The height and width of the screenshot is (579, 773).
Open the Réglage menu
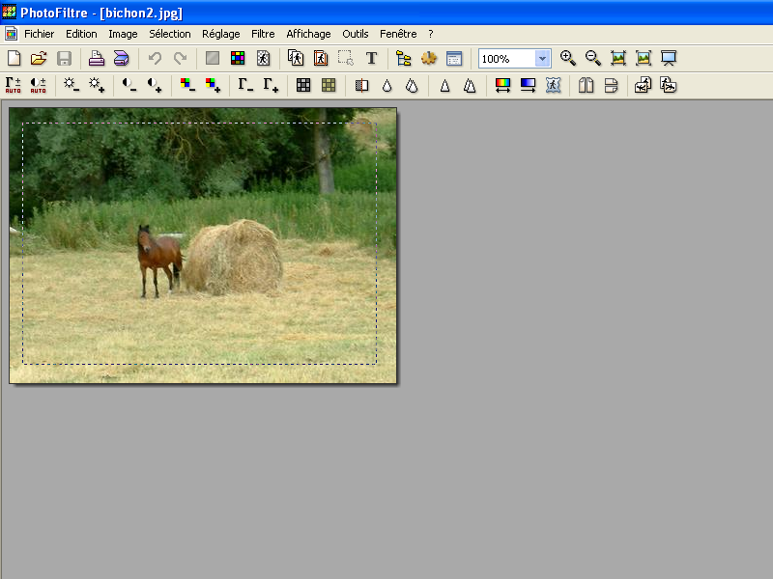(221, 34)
